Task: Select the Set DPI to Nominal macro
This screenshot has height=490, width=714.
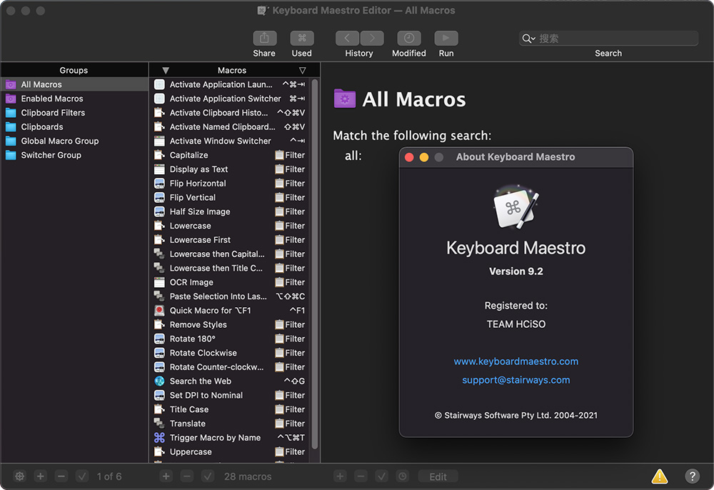Action: [x=230, y=395]
